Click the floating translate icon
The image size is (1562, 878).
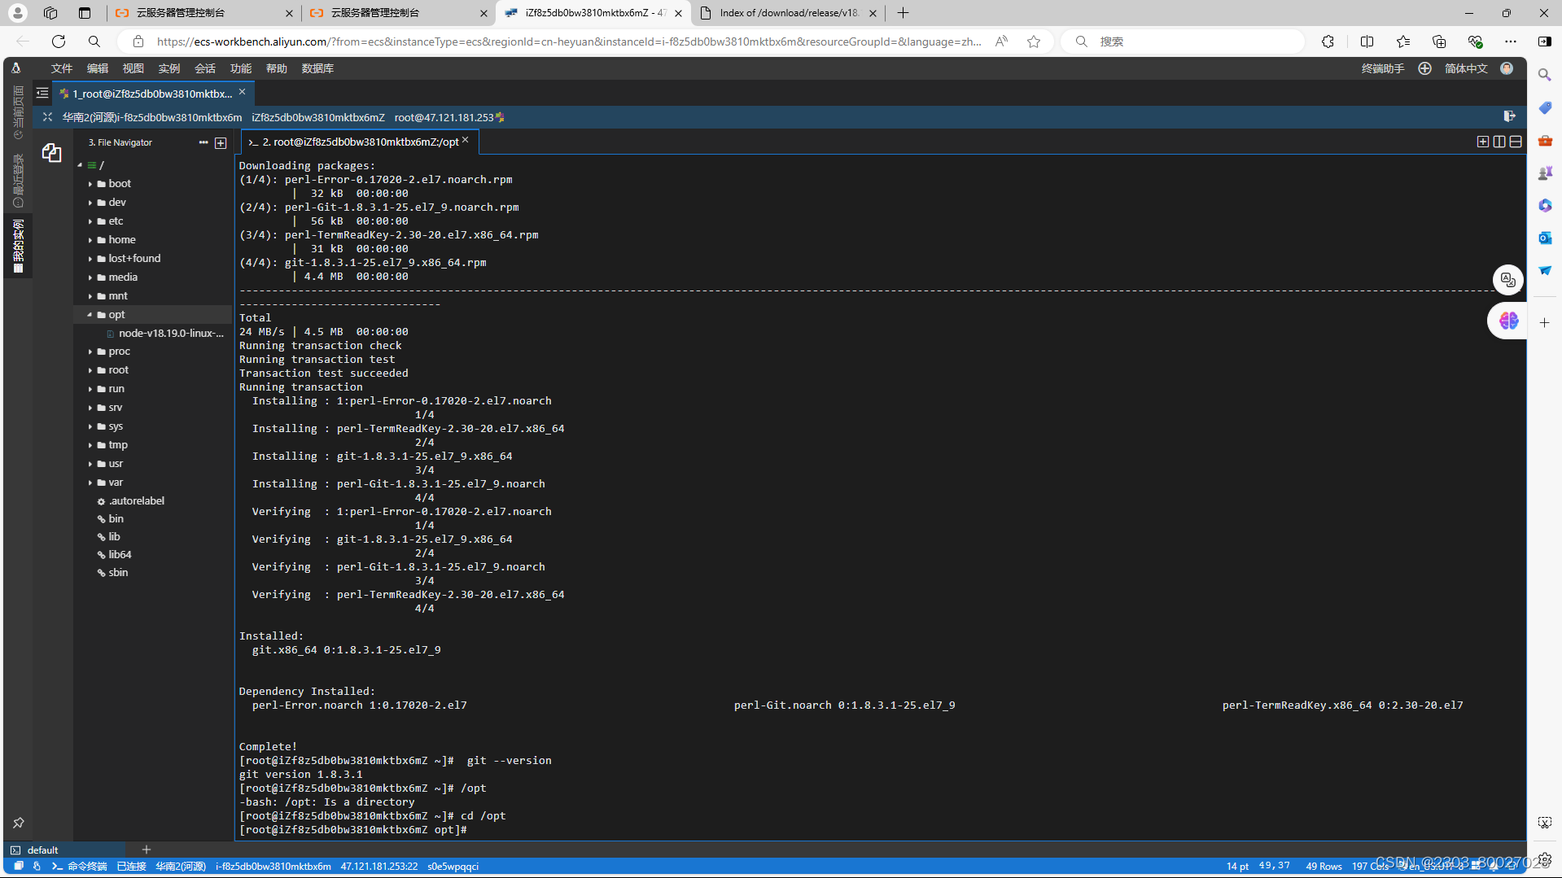[x=1507, y=280]
